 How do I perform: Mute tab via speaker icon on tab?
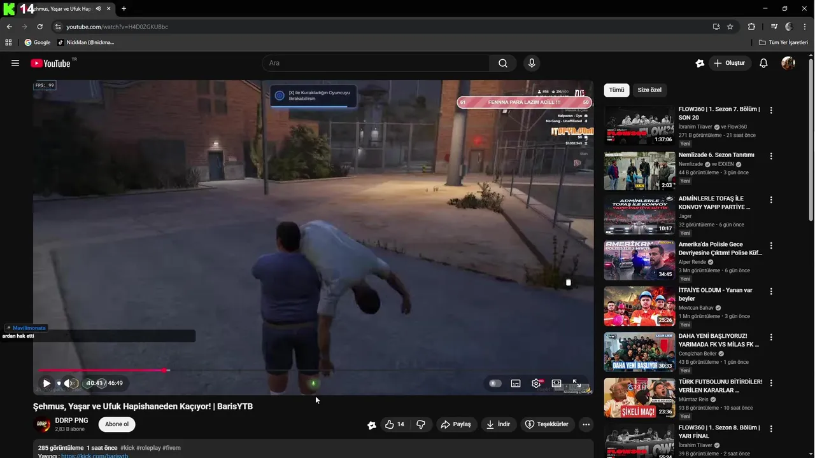pos(98,9)
